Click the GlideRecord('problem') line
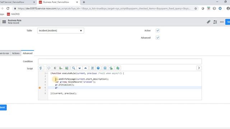 [x=75, y=82]
